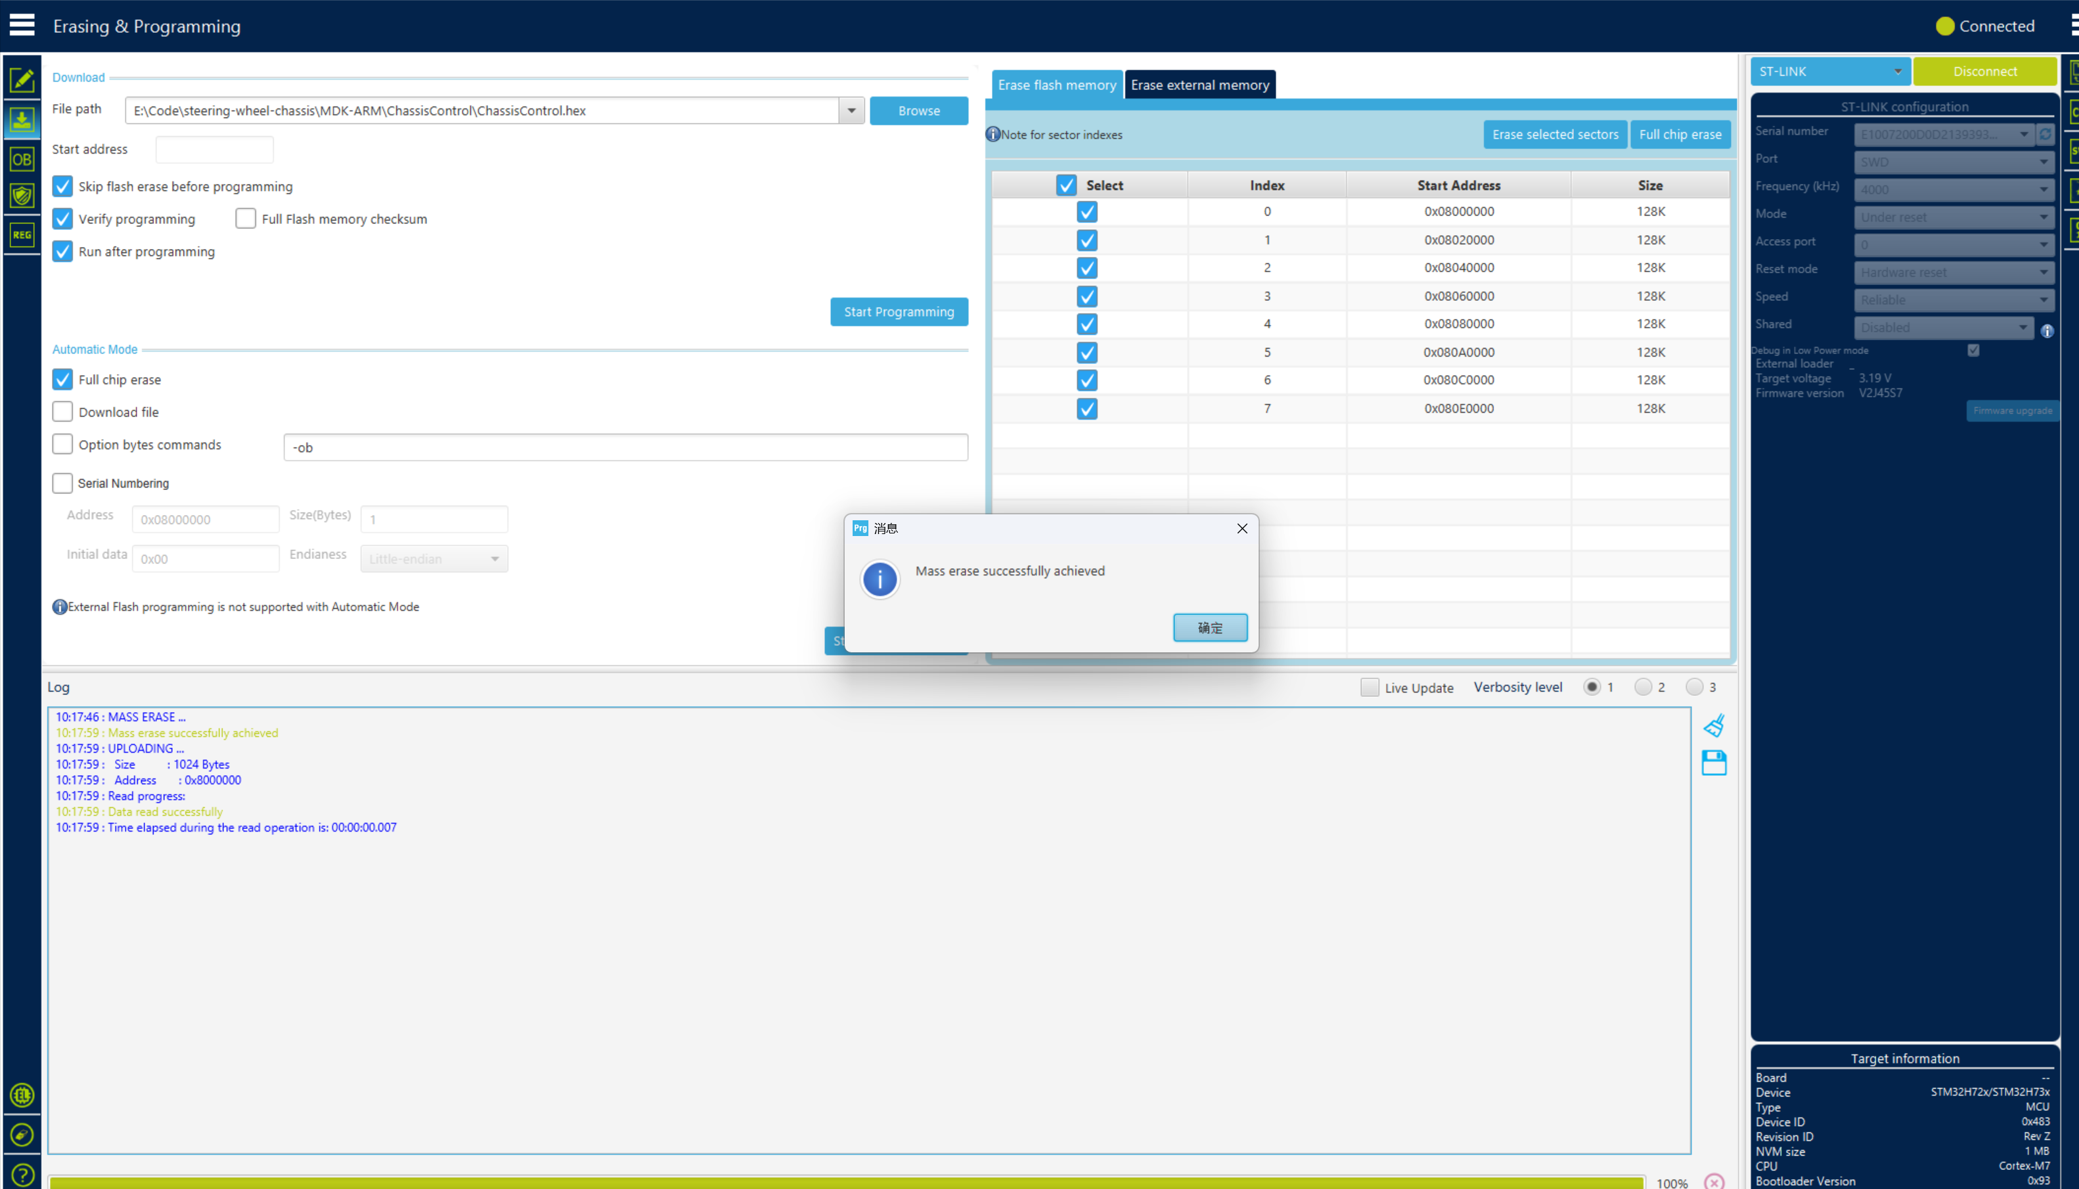The height and width of the screenshot is (1189, 2079).
Task: Toggle Debug in Low Power mode checkbox
Action: [x=1974, y=350]
